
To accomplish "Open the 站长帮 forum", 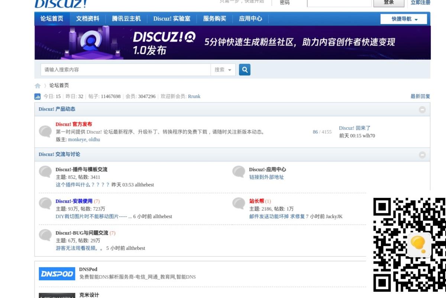I will pyautogui.click(x=257, y=202).
